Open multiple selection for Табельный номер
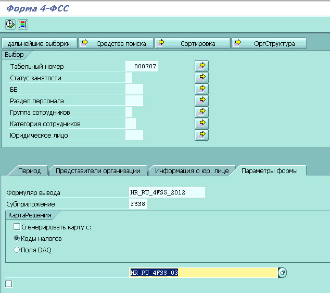The height and width of the screenshot is (293, 330). 201,66
